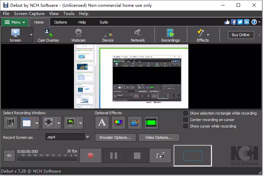Click the fullscreen recording selection icon
Screen dimensions: 263x176
point(49,123)
